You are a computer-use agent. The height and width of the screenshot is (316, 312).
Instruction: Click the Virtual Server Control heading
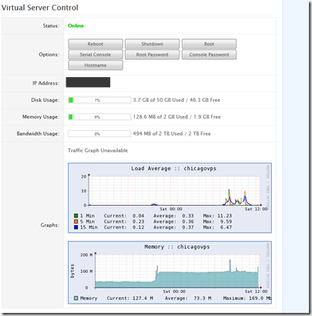pos(40,8)
